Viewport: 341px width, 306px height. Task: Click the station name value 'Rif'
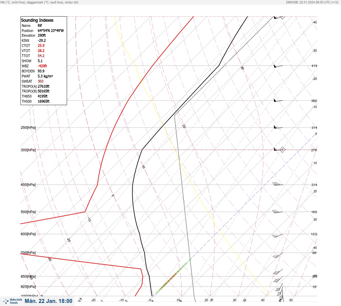40,26
